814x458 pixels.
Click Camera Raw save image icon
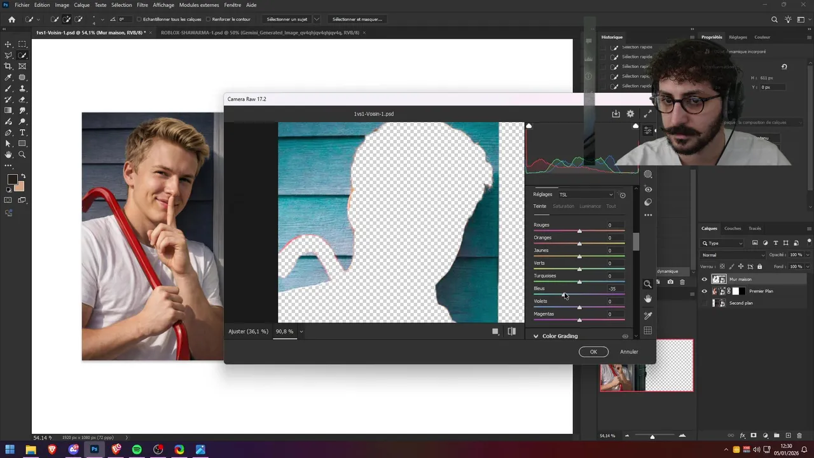tap(616, 114)
